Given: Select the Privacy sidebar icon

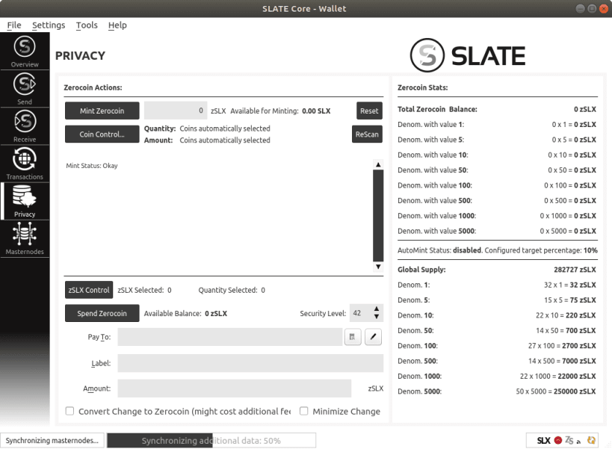Looking at the screenshot, I should point(25,201).
